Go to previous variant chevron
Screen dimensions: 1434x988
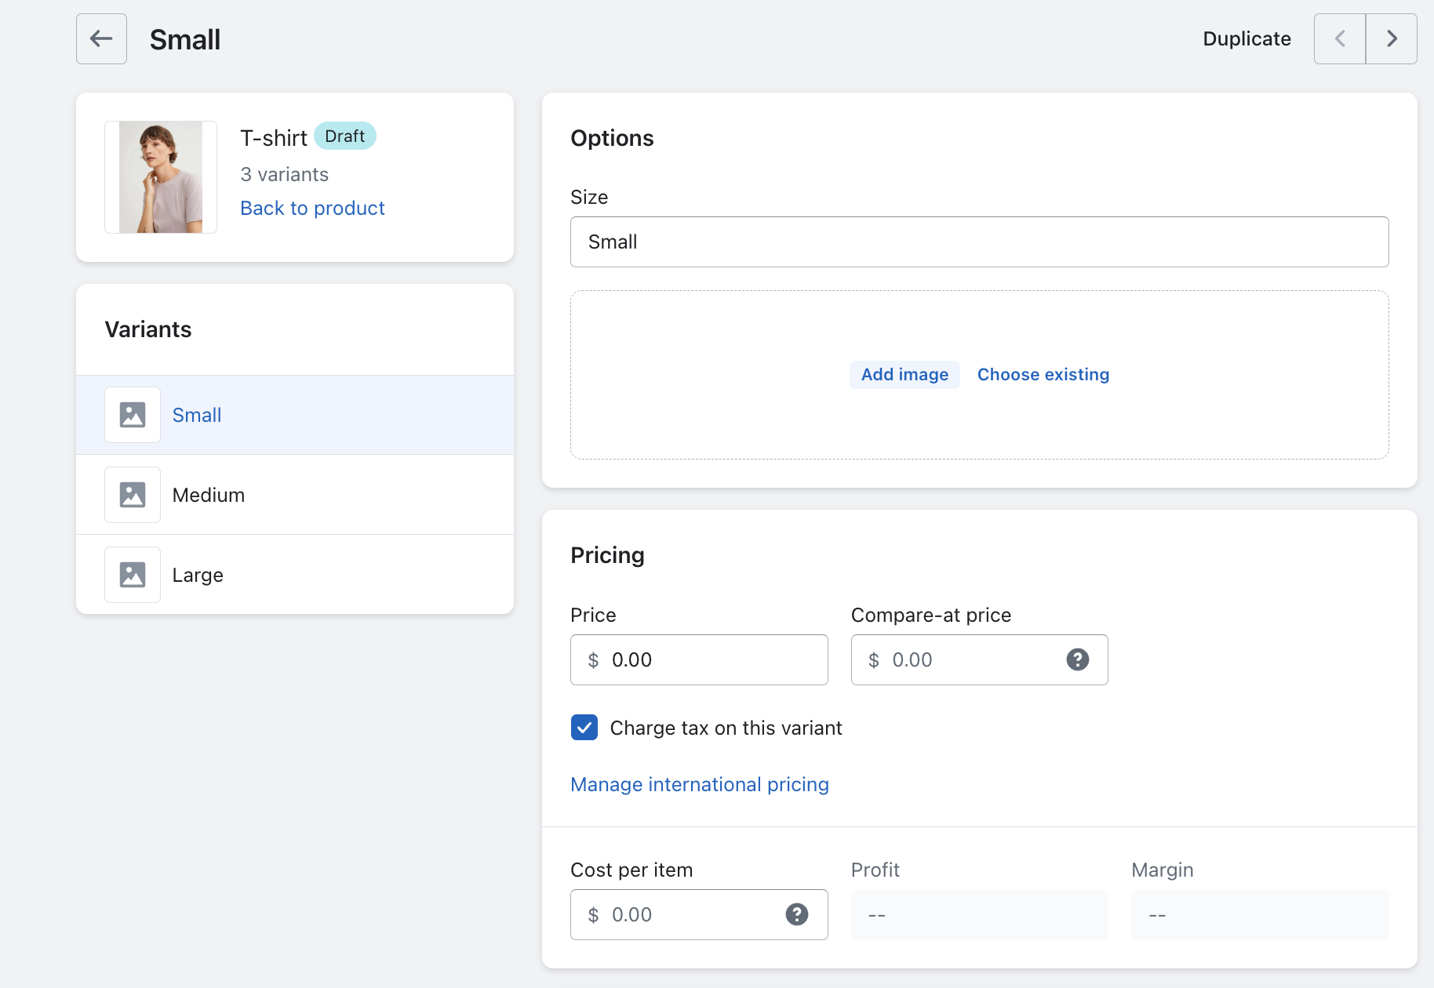point(1340,38)
